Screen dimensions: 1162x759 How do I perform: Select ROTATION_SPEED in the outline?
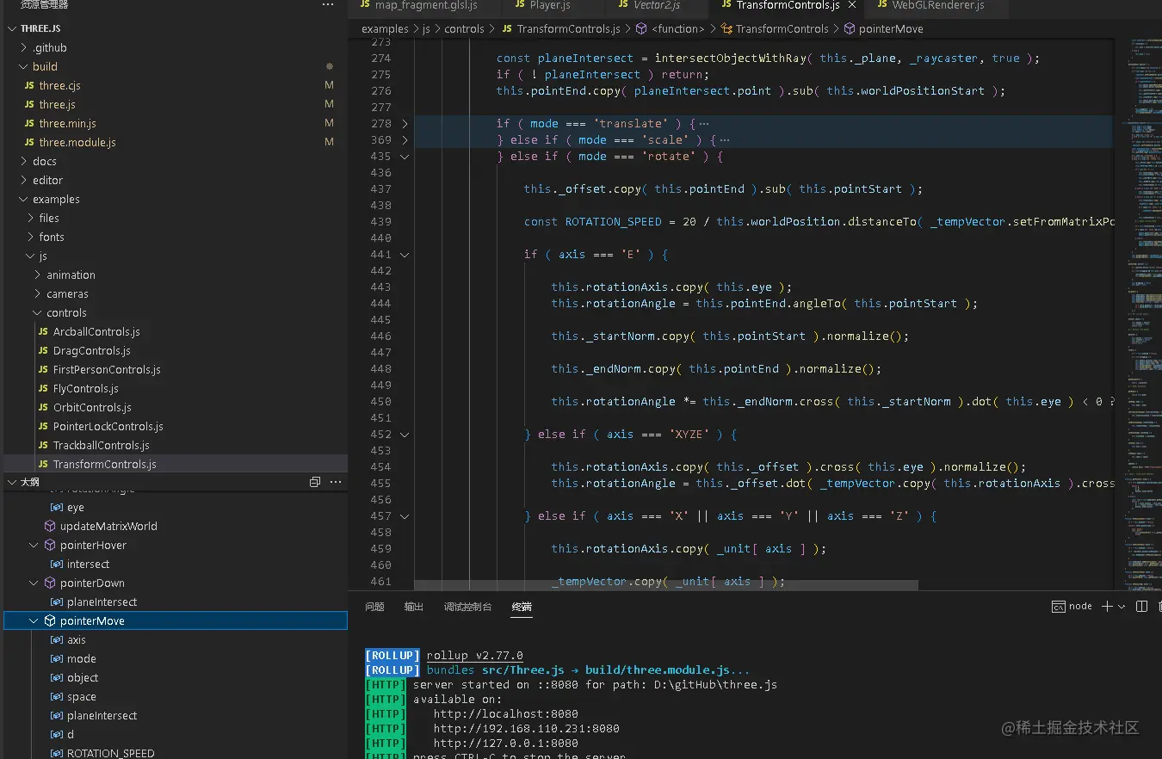[x=176, y=753]
